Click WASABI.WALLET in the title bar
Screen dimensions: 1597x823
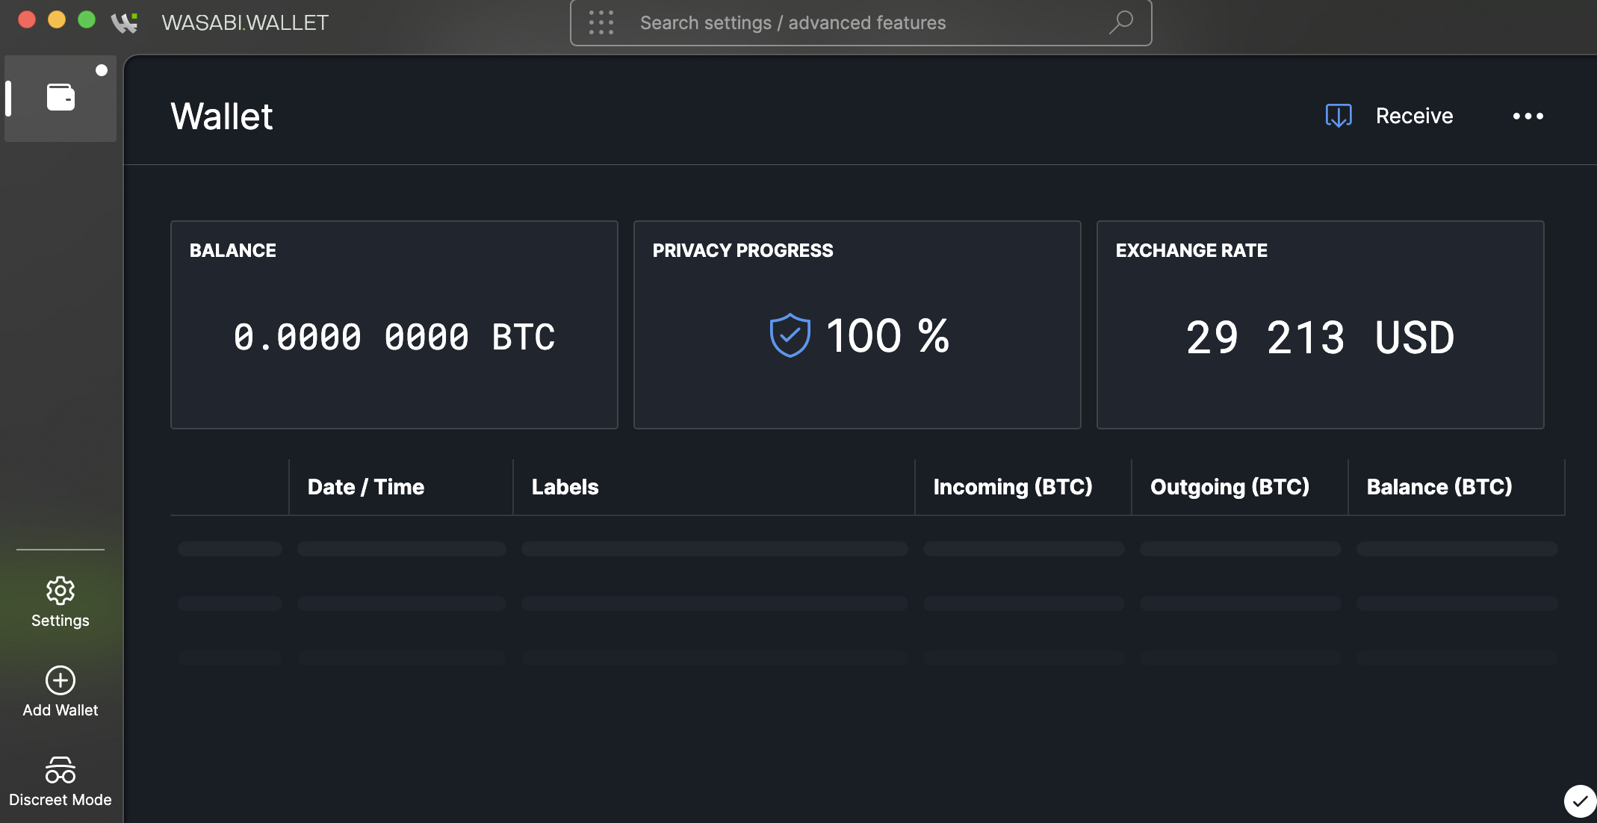[246, 22]
